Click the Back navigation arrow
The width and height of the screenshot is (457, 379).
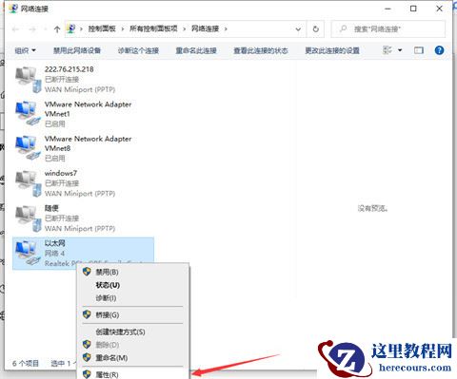pyautogui.click(x=15, y=29)
